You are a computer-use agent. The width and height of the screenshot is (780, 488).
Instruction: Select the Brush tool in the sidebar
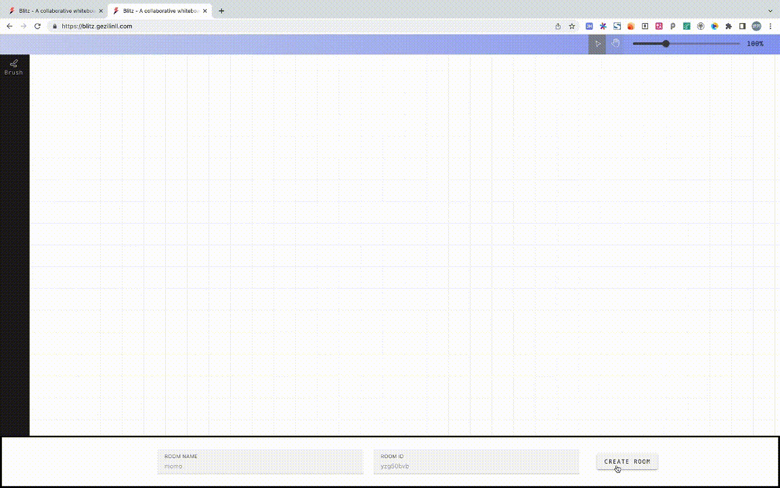14,67
